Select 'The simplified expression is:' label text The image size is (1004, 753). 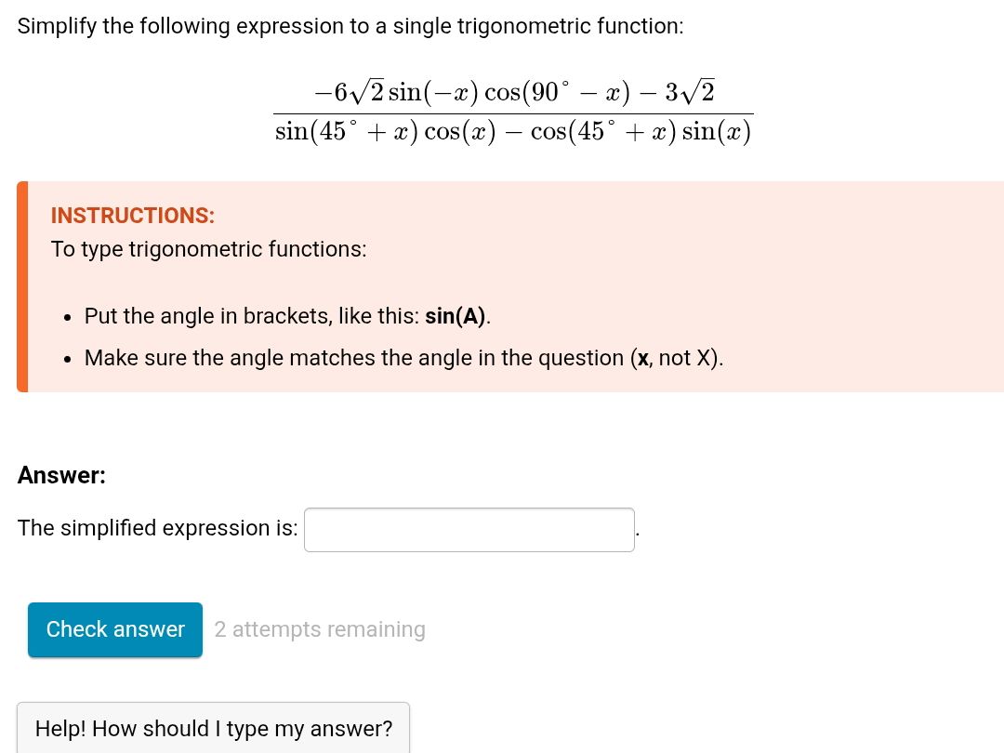click(158, 528)
